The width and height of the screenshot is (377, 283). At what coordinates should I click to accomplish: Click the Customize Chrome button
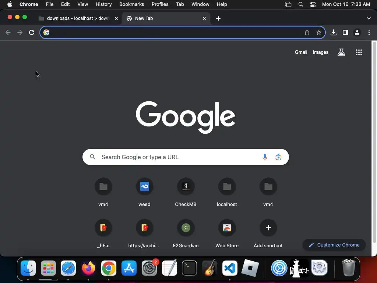pyautogui.click(x=334, y=245)
